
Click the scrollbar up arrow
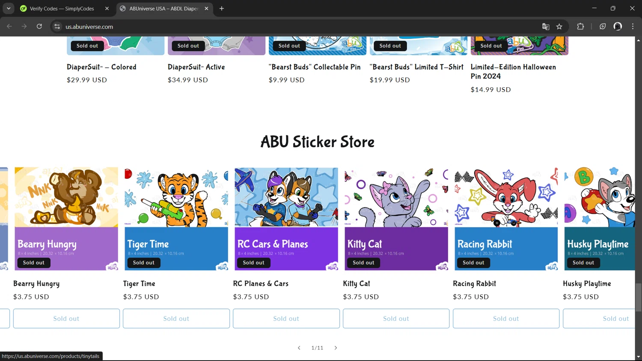639,40
